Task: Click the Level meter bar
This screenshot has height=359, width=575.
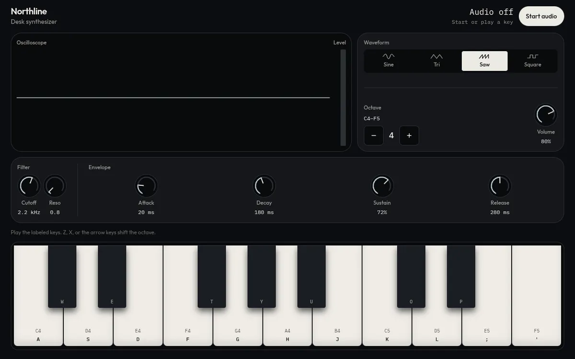Action: click(343, 98)
